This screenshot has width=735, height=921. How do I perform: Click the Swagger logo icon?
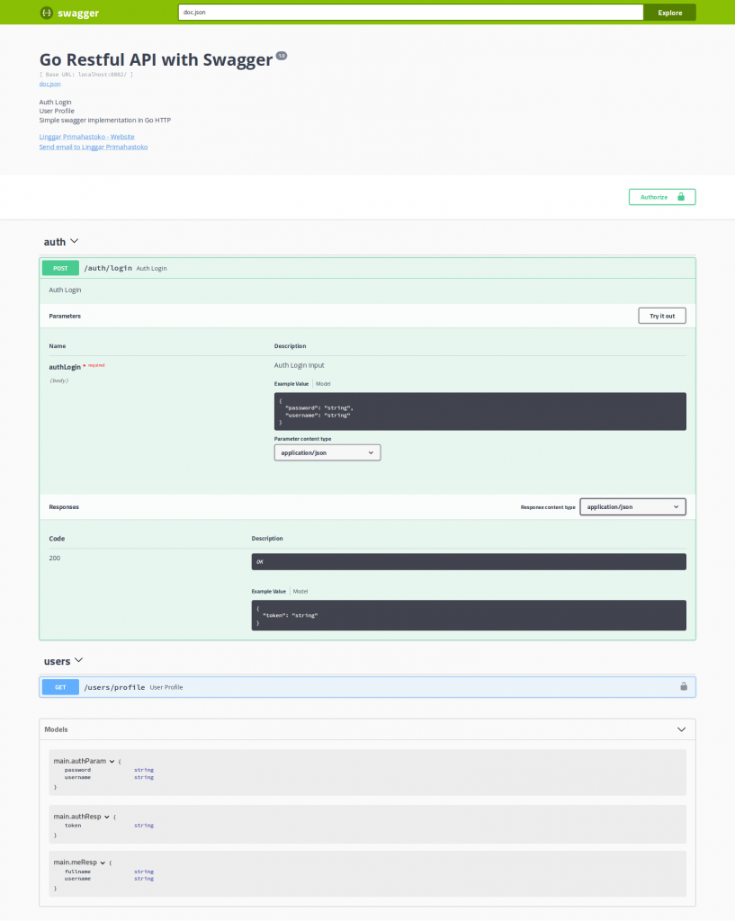click(46, 13)
